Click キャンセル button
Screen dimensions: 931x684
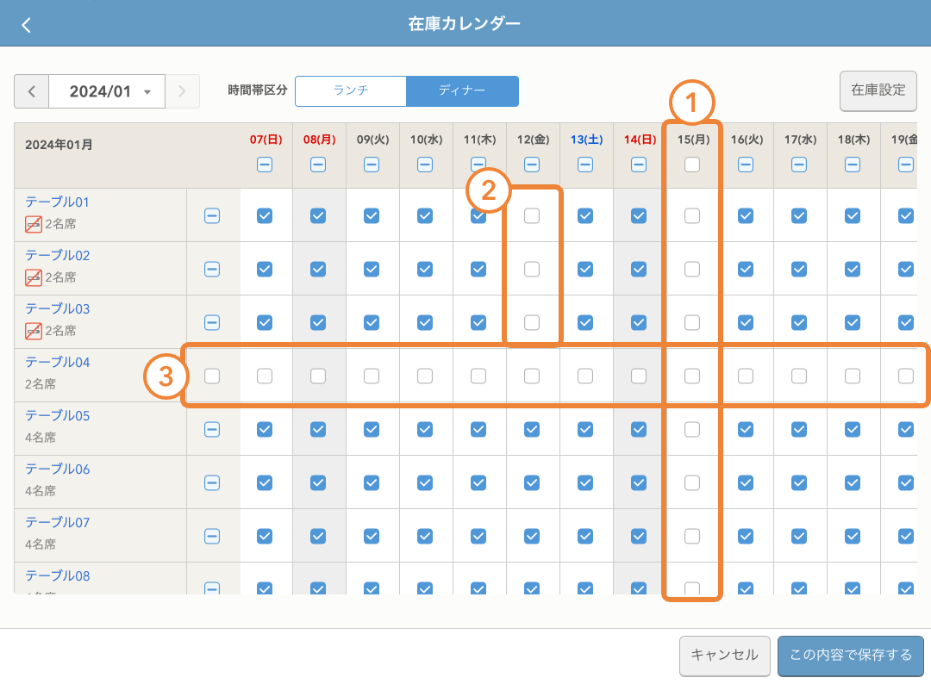[724, 655]
